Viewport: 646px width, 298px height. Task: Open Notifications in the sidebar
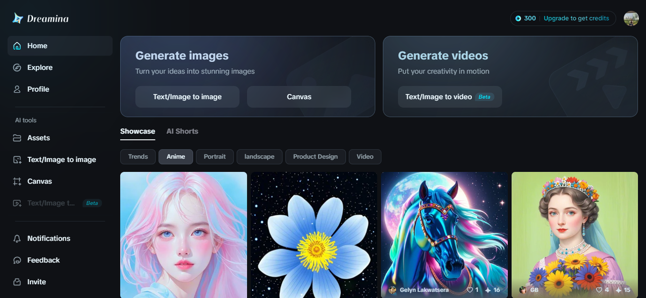point(60,239)
